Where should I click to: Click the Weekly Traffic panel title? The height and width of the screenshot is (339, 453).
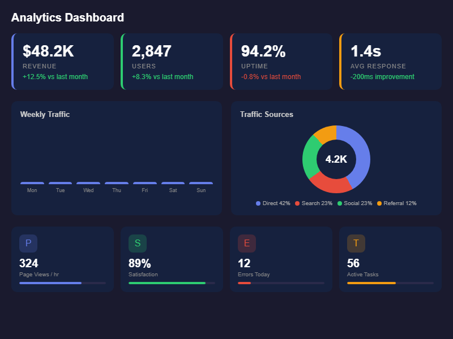[x=45, y=114]
